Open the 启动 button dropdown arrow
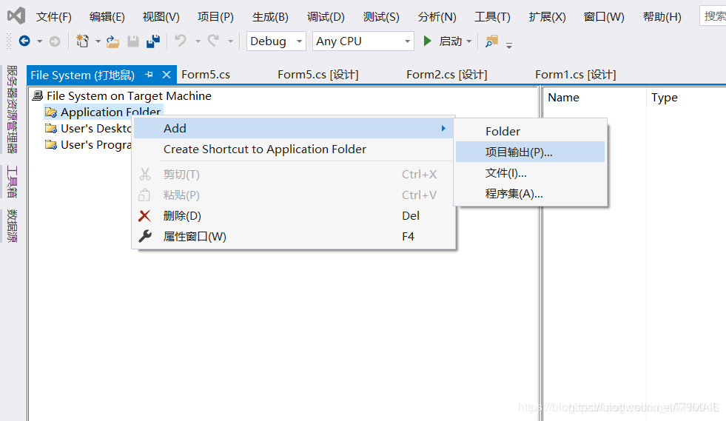The width and height of the screenshot is (726, 421). click(469, 41)
